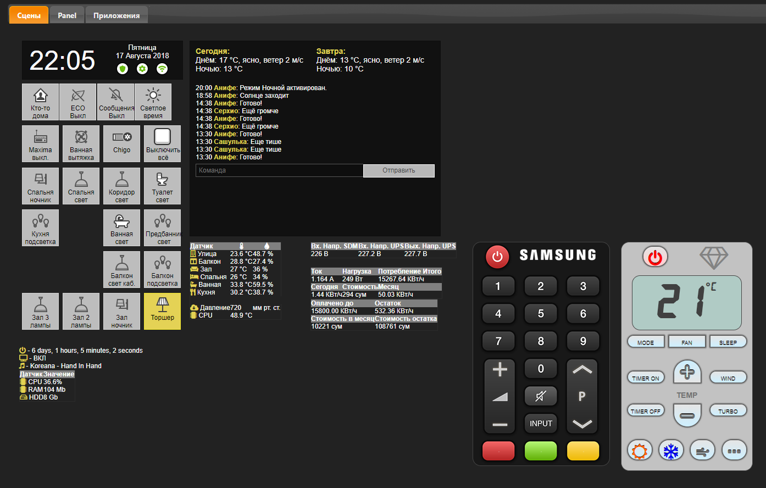The image size is (766, 488).
Task: Increase AC temperature with plus button
Action: (x=687, y=372)
